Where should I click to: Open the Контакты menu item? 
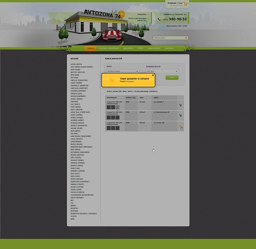[x=169, y=49]
